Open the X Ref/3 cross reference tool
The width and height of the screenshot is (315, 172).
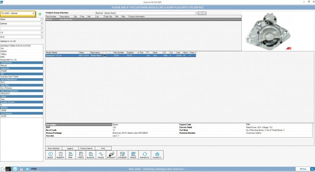point(81,155)
